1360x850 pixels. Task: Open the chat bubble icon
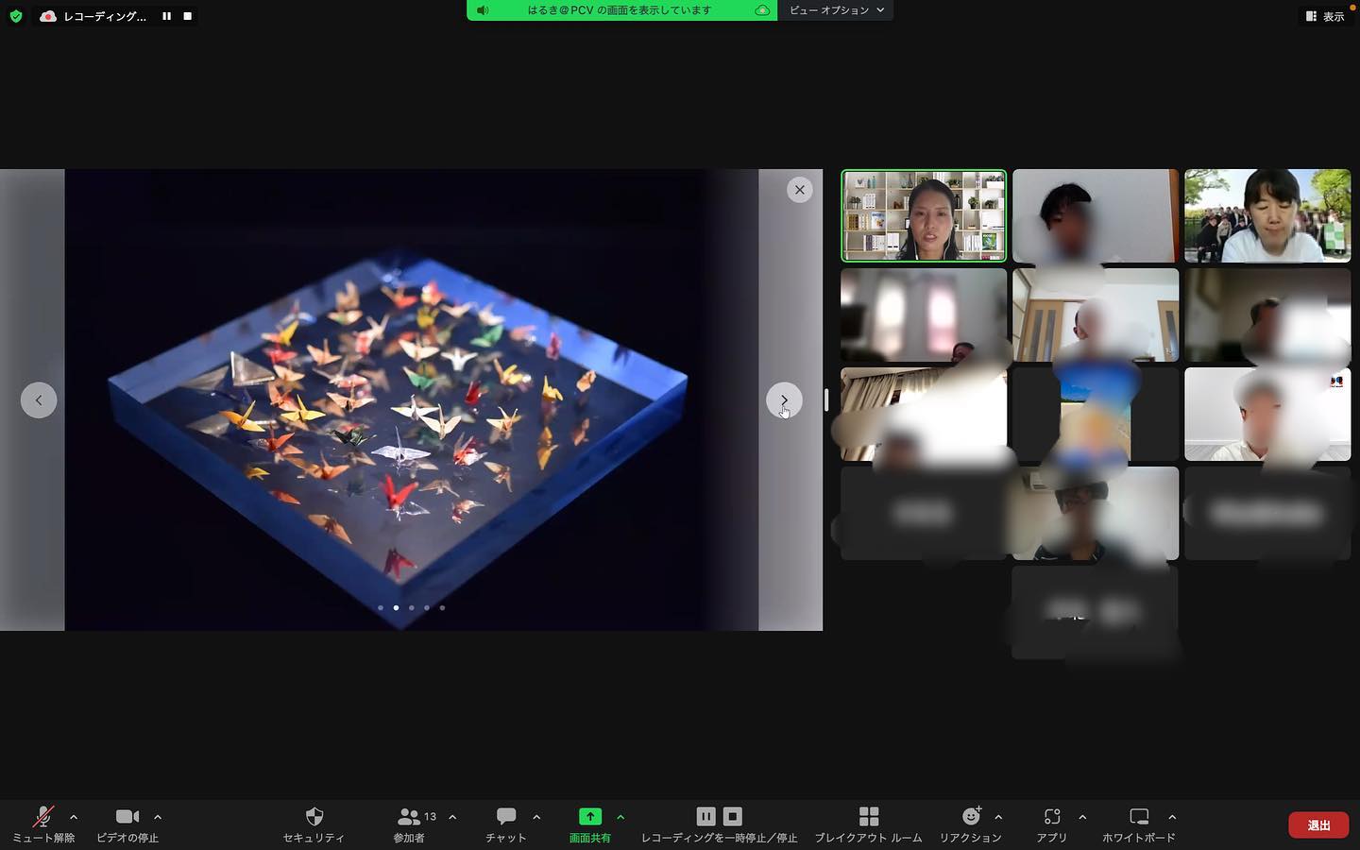coord(506,817)
